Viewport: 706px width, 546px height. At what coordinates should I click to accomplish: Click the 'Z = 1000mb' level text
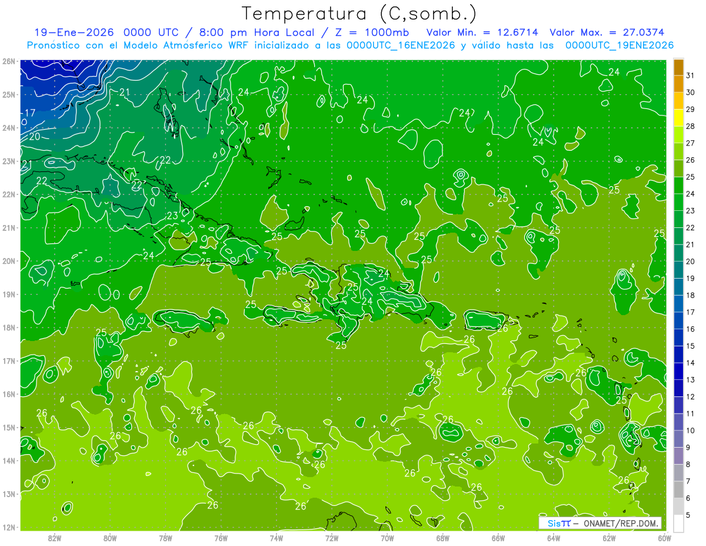pos(372,32)
